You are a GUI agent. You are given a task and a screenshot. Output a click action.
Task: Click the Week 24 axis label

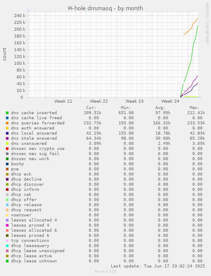[170, 101]
